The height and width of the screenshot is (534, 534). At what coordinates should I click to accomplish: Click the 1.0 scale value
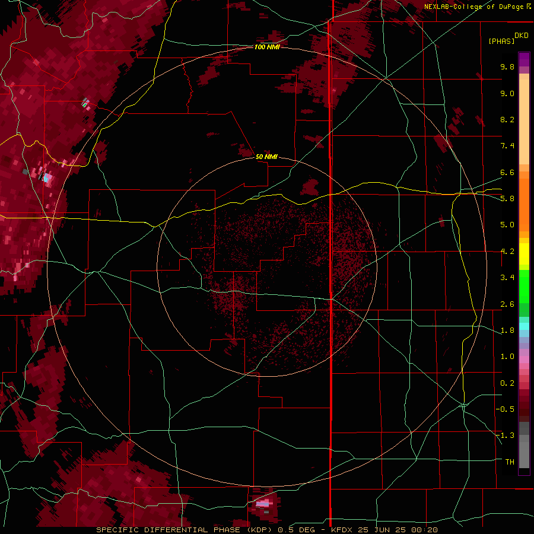(x=507, y=357)
